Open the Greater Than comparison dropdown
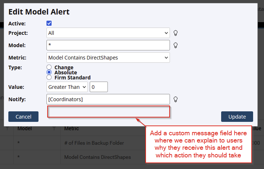Viewport: 264px width, 169px height. [67, 87]
